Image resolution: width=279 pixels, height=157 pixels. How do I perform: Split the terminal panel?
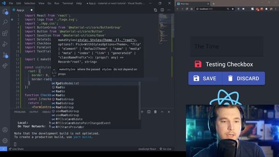tap(149, 112)
